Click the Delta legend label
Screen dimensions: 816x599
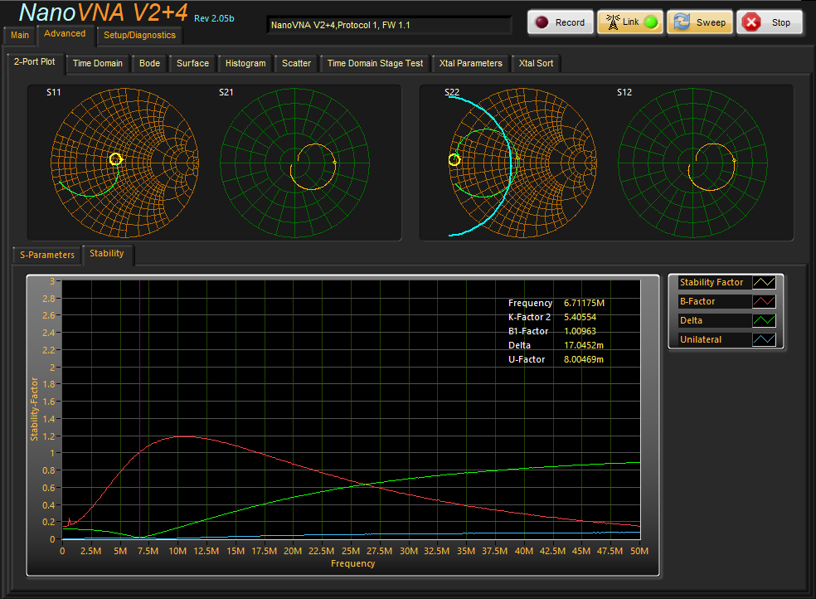pos(691,320)
